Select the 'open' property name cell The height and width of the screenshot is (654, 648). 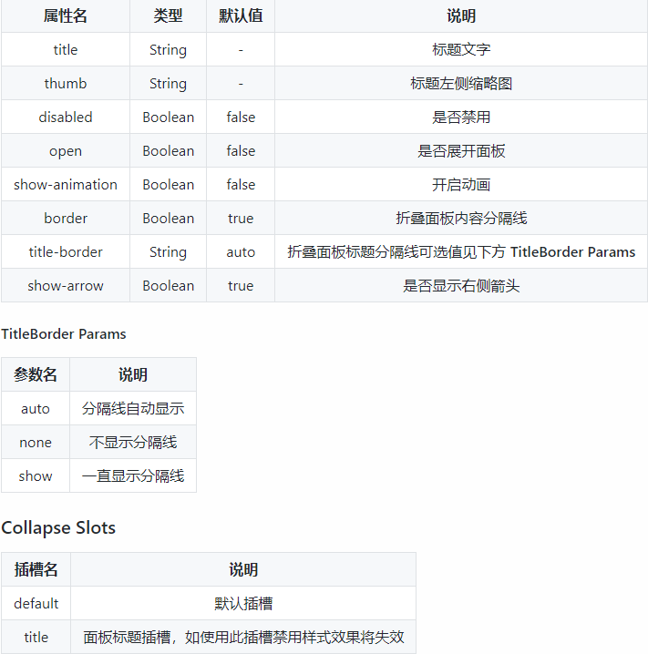(x=66, y=151)
